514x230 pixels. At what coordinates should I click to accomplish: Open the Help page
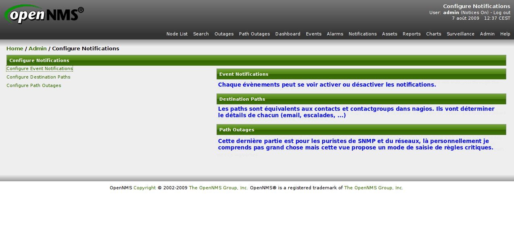505,34
